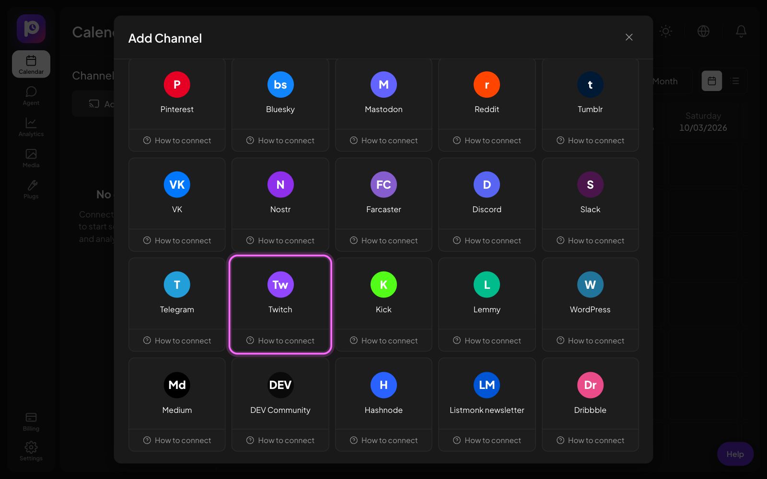Toggle the light/dark theme sun icon
The width and height of the screenshot is (767, 479).
pos(666,31)
